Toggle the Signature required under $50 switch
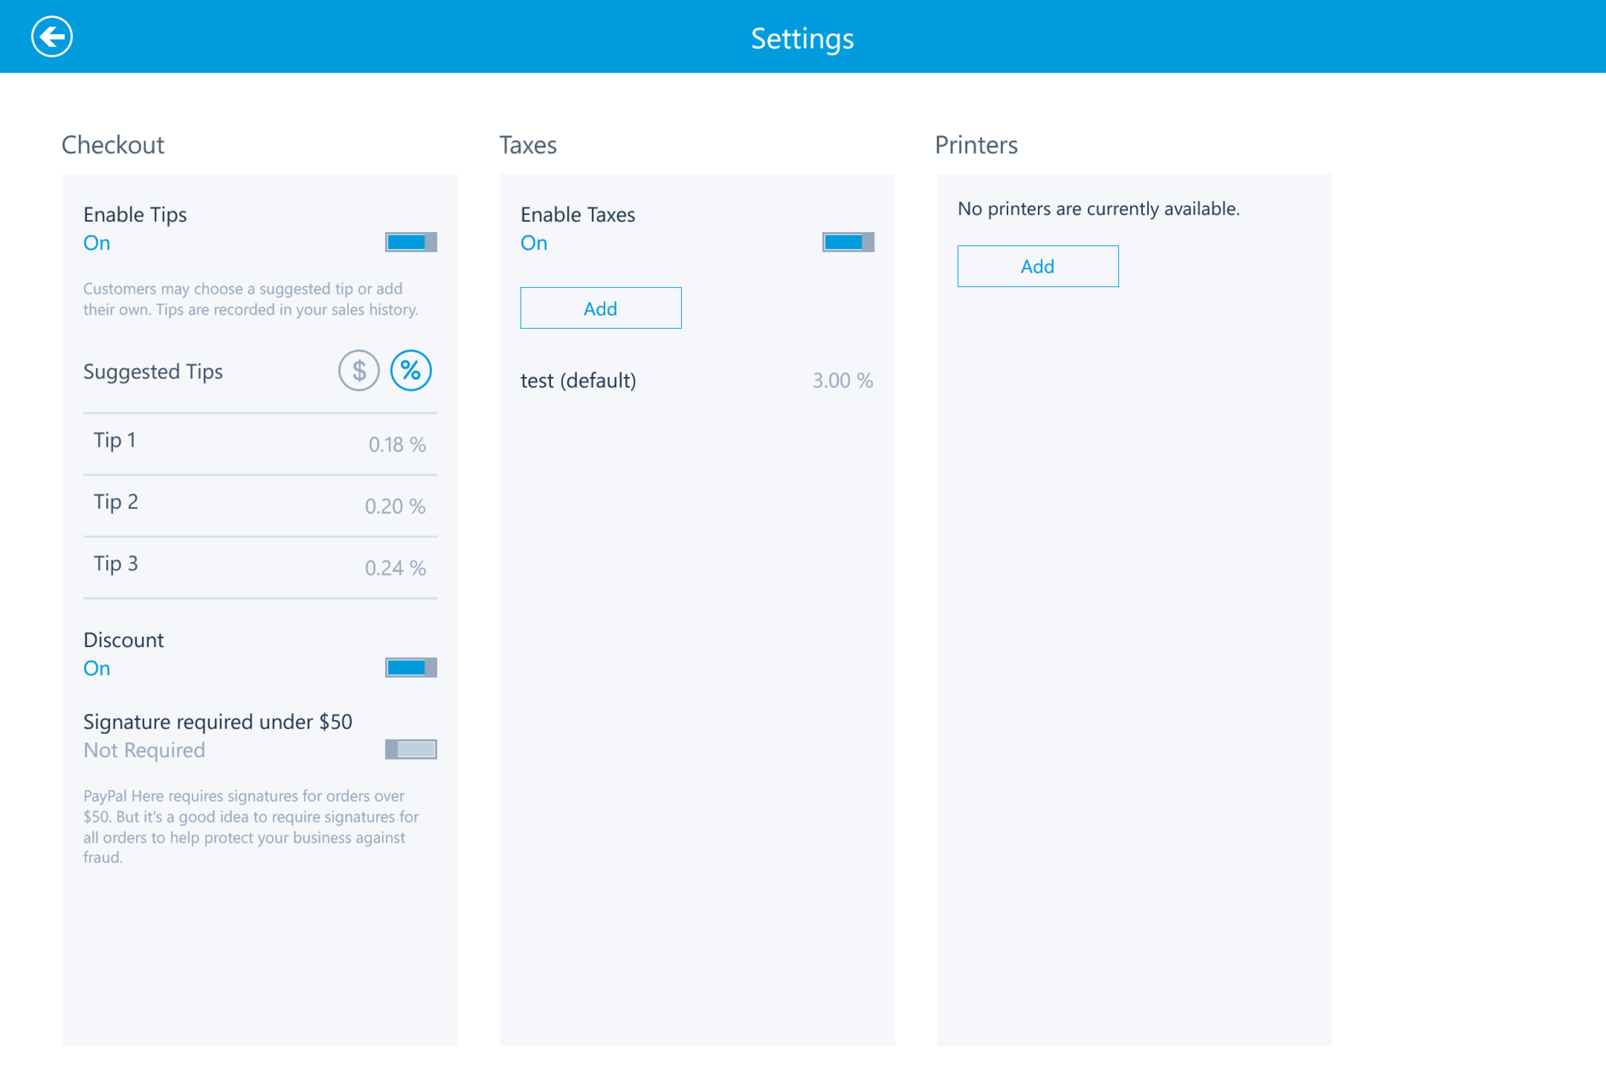 (411, 750)
